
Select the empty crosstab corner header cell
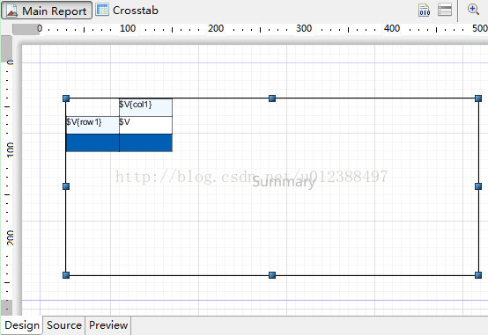(x=92, y=107)
